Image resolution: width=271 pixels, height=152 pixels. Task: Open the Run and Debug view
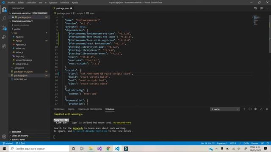[x=4, y=37]
